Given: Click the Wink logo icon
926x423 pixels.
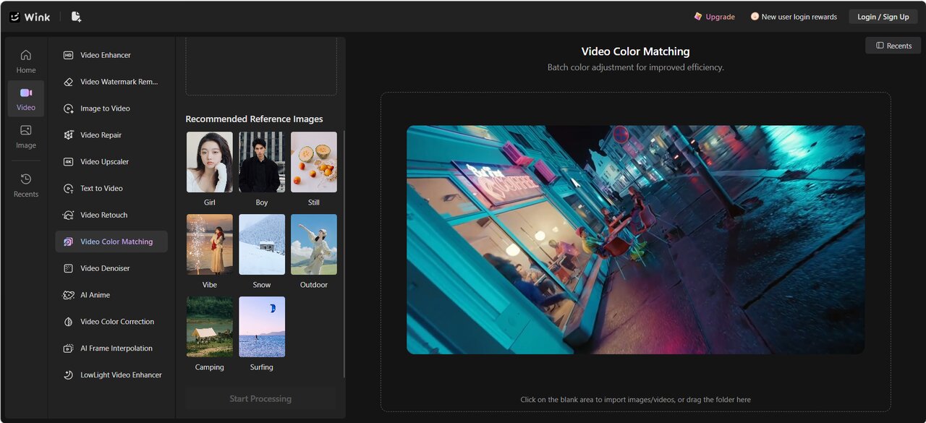Looking at the screenshot, I should (14, 17).
